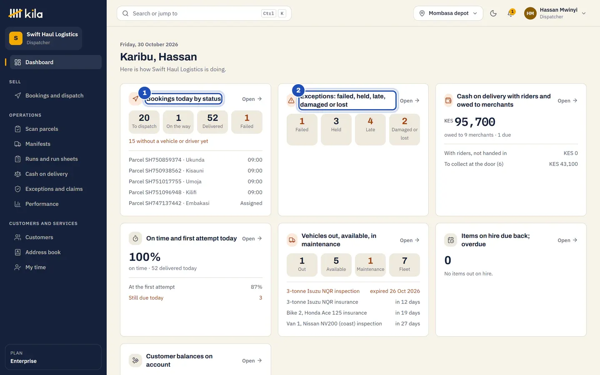Viewport: 600px width, 375px height.
Task: Open the Mombasa depot selector
Action: pos(448,13)
